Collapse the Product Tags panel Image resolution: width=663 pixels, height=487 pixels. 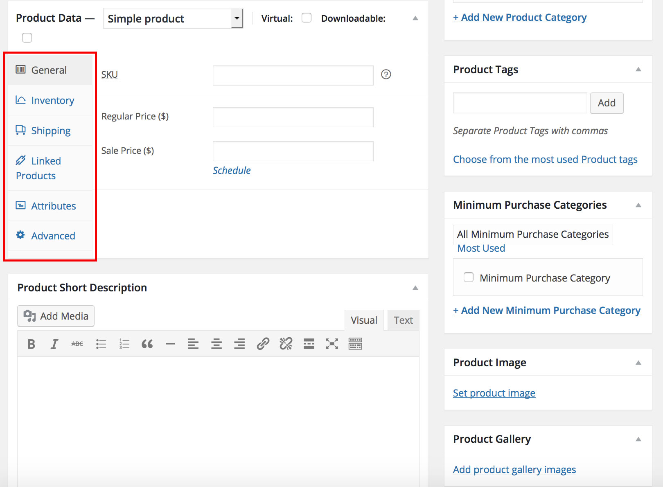point(638,70)
